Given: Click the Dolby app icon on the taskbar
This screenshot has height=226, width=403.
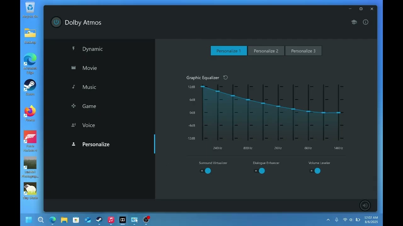Looking at the screenshot, I should pyautogui.click(x=123, y=220).
